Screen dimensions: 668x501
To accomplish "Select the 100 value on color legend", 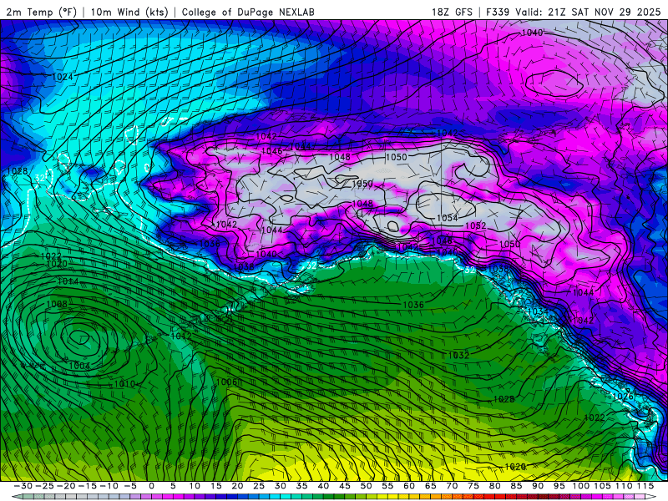I will click(580, 486).
